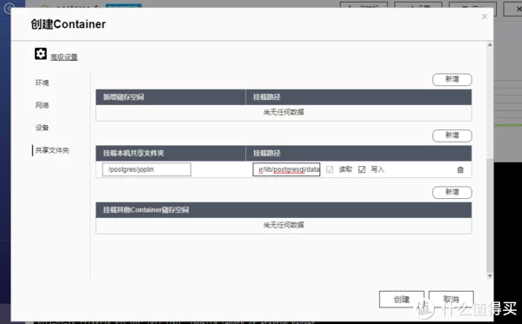
Task: Click the dialog scrollbar down arrow
Action: pos(490,276)
